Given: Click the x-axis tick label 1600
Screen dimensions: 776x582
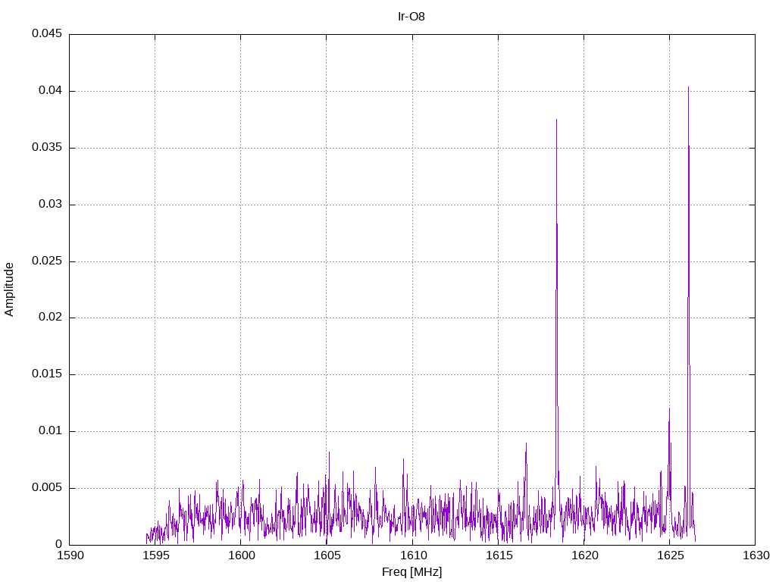Looking at the screenshot, I should point(241,555).
